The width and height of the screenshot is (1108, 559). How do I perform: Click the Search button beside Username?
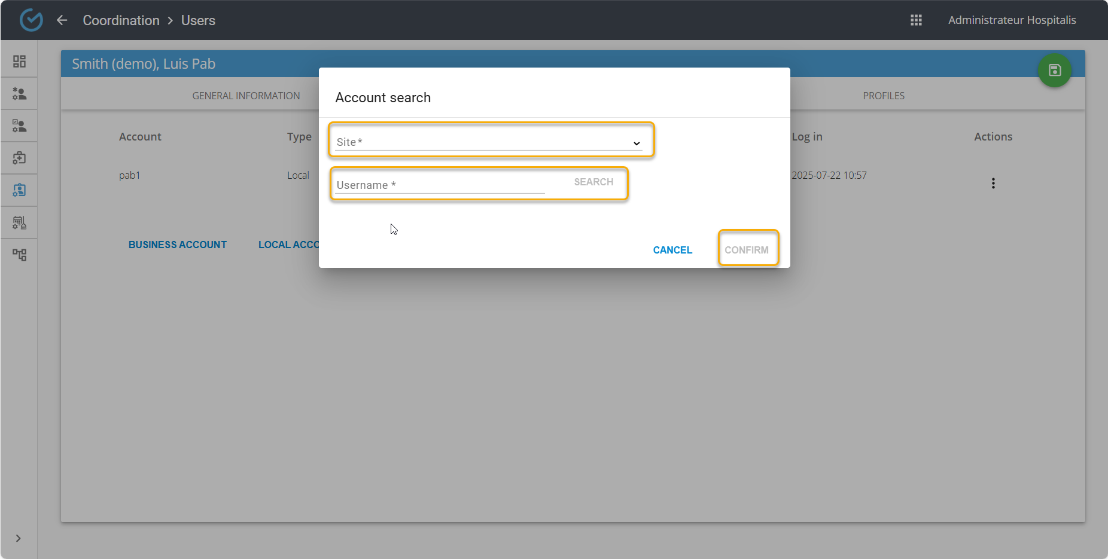click(x=593, y=182)
